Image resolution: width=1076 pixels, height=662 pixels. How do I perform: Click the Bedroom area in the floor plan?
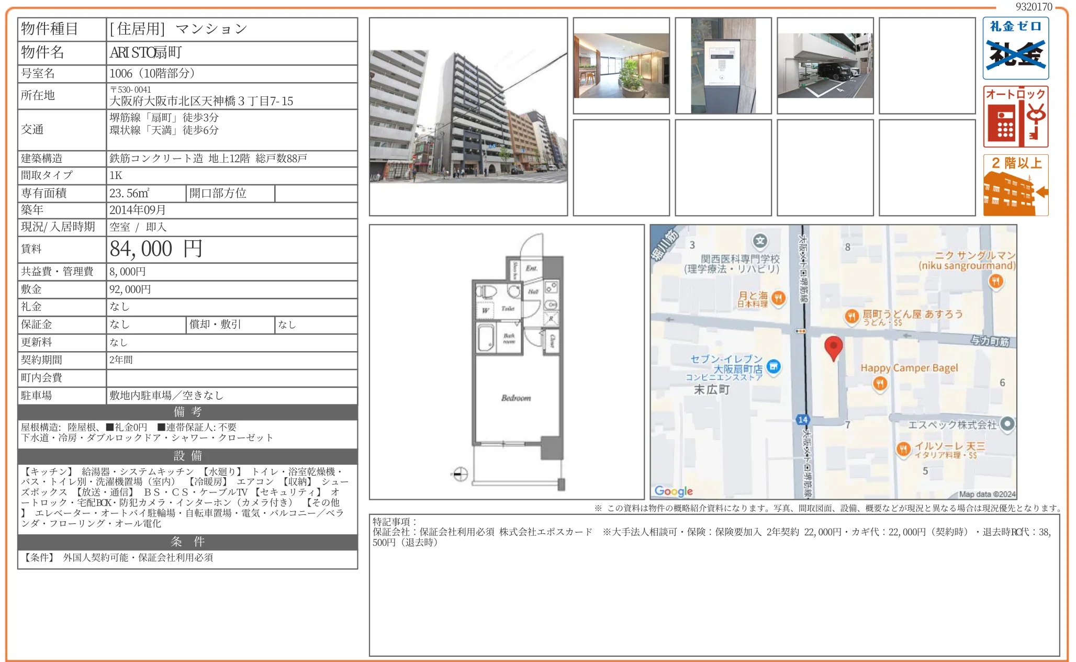coord(515,398)
